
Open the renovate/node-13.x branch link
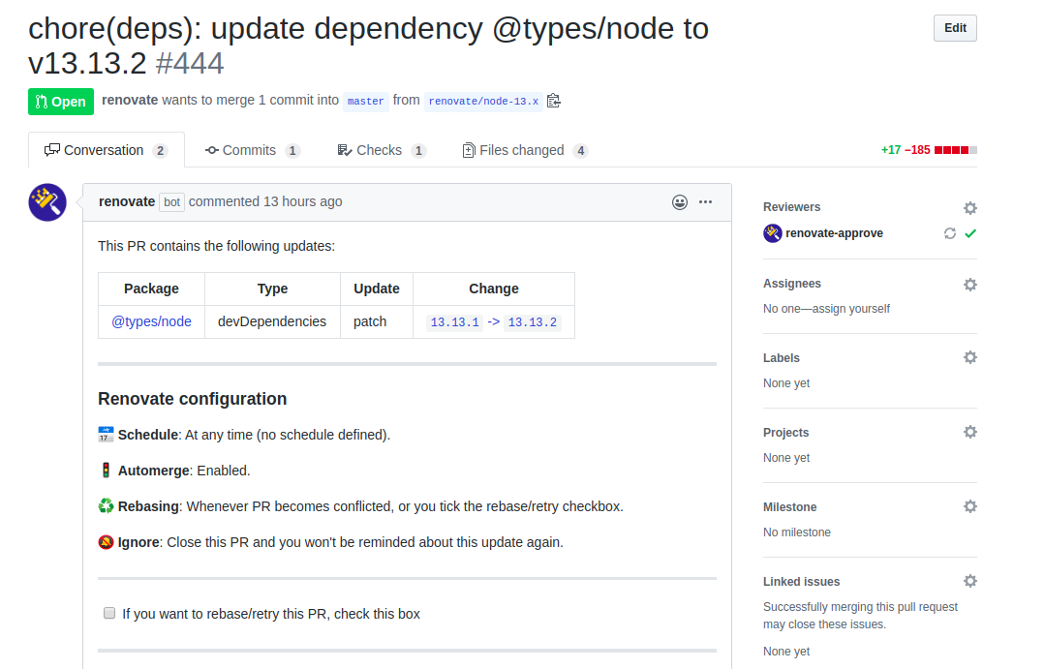pos(483,102)
